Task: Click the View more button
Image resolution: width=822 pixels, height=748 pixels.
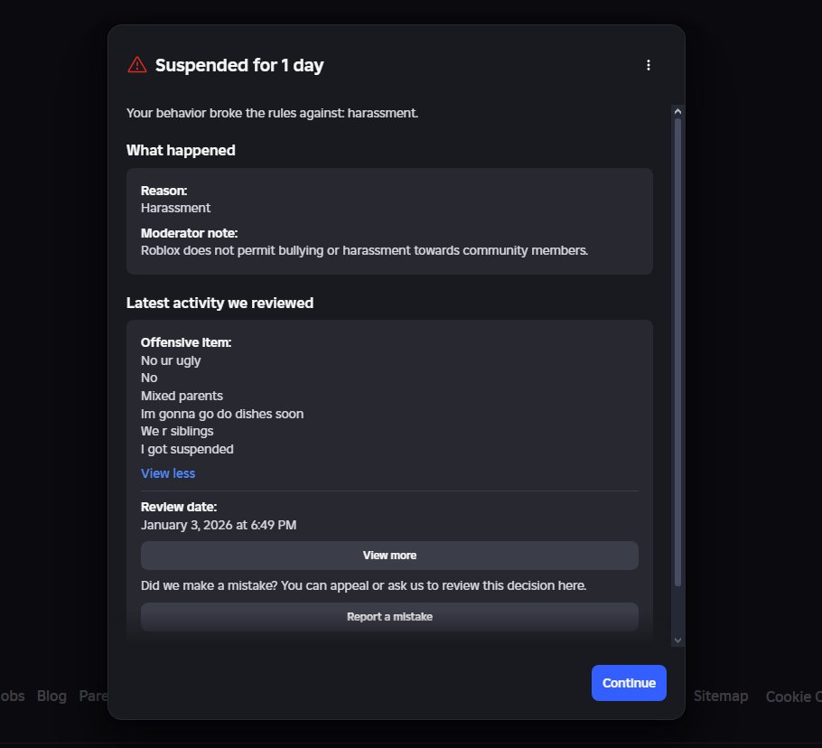Action: tap(389, 556)
